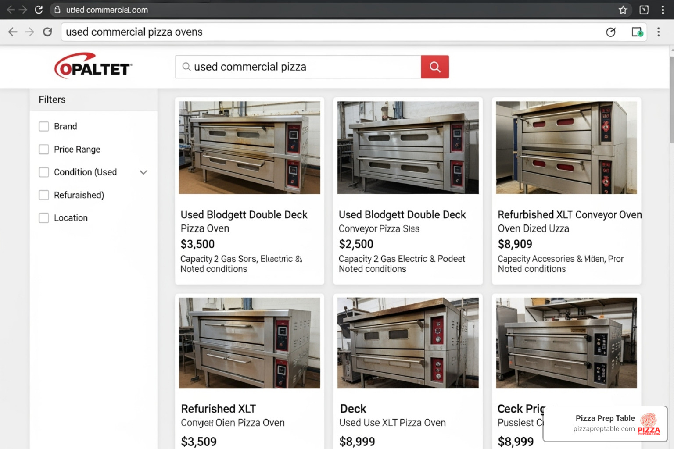The height and width of the screenshot is (449, 674).
Task: Click the $2,500 Blodgett oven thumbnail
Action: (x=408, y=148)
